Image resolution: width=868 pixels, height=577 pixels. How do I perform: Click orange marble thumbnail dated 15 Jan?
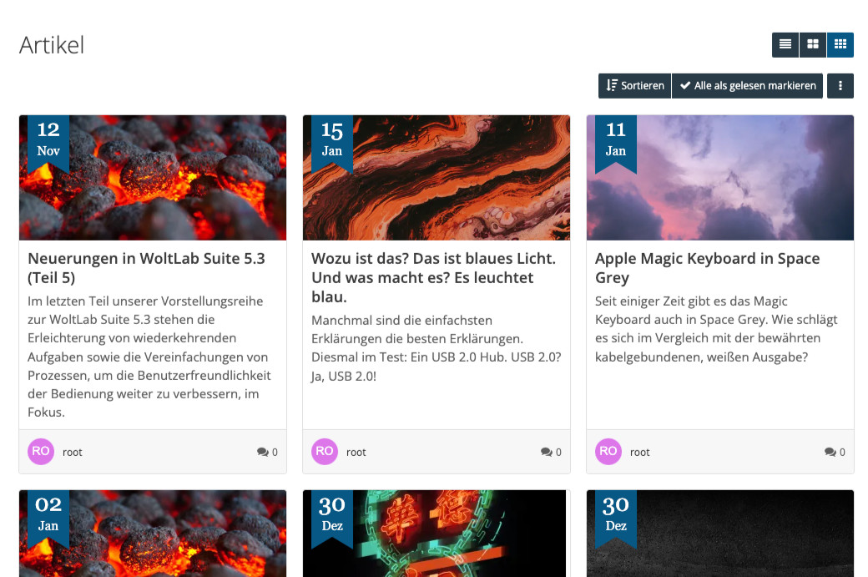click(437, 178)
